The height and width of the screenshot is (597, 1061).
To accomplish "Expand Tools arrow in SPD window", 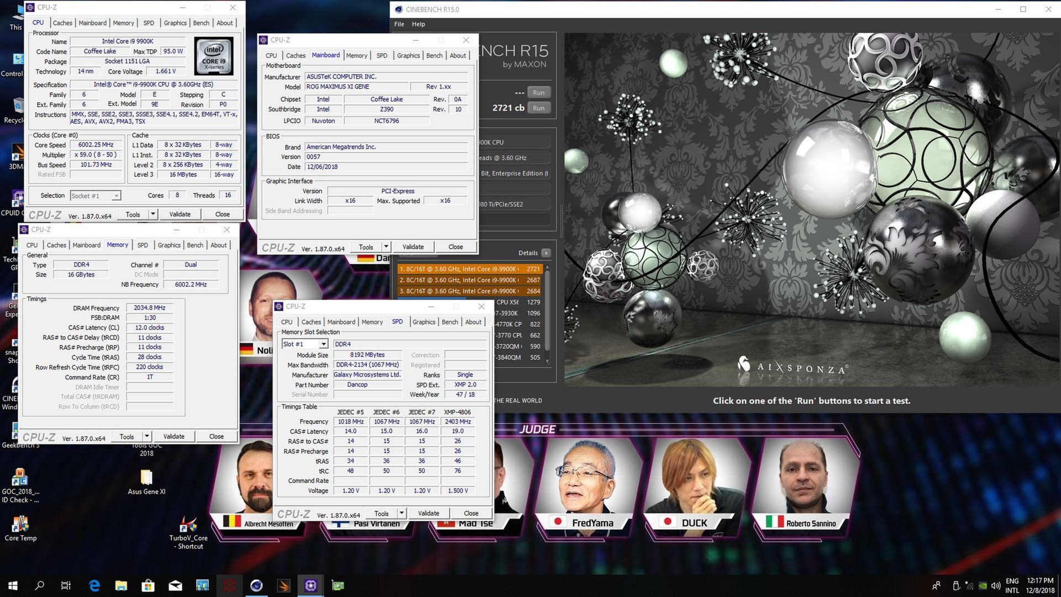I will coord(401,513).
